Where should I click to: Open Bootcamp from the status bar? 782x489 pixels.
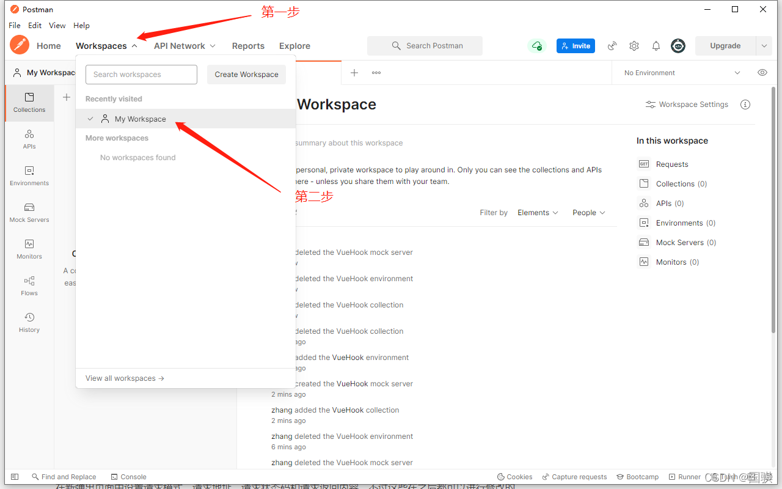(x=638, y=477)
